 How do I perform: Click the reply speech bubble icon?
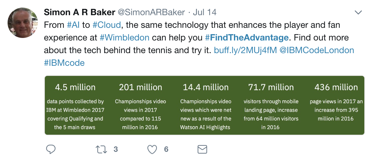point(51,149)
